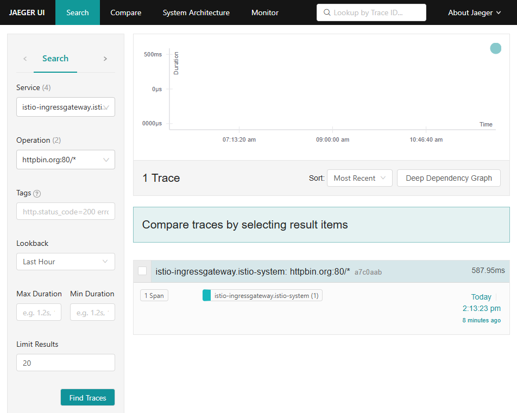The height and width of the screenshot is (413, 517).
Task: Click the 10:46:40 am axis label
Action: (x=426, y=140)
